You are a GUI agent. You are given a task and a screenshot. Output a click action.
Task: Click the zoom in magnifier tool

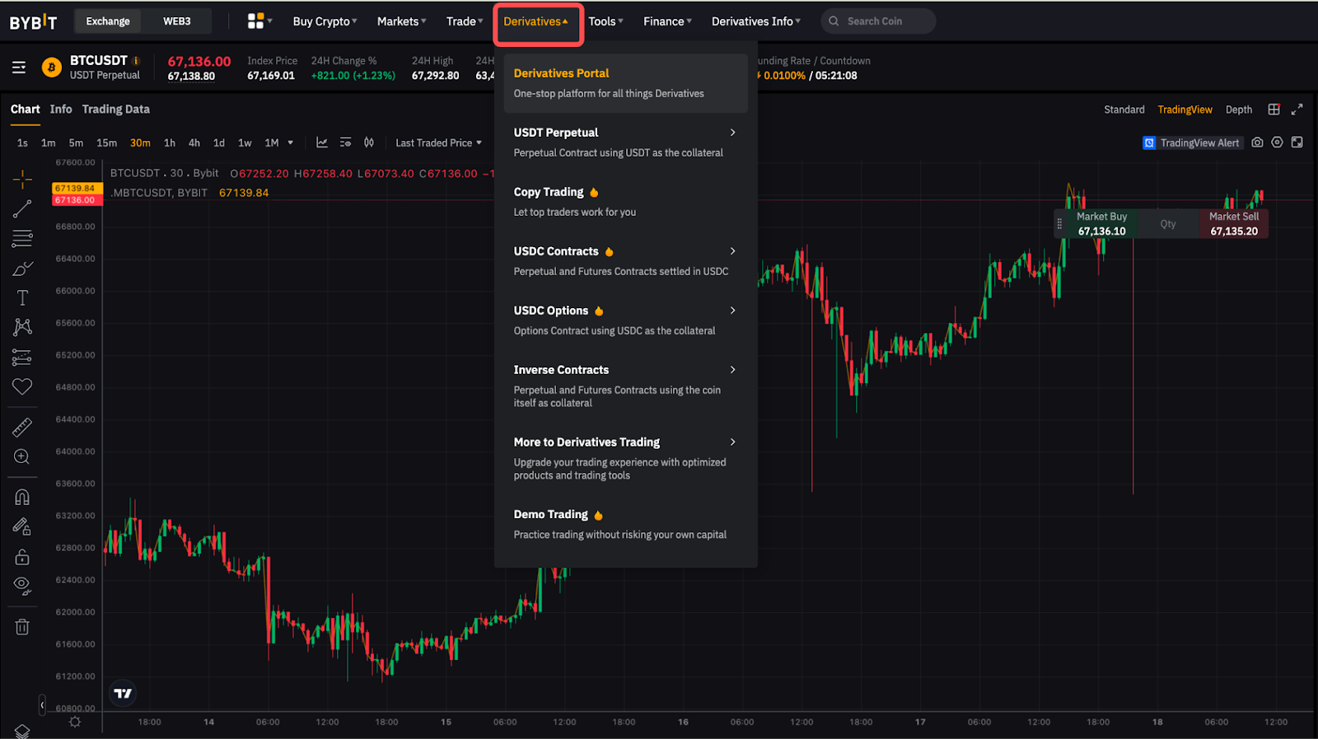22,456
